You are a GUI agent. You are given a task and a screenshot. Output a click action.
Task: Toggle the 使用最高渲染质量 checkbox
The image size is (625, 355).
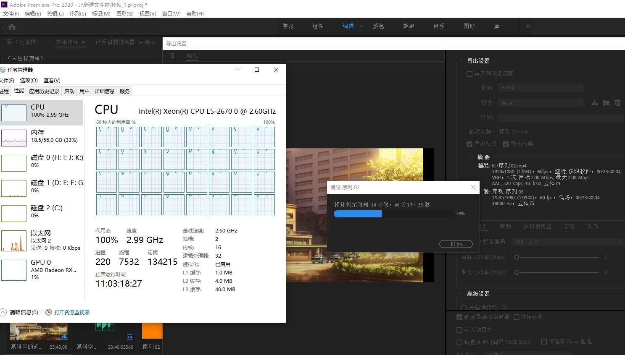coord(459,317)
